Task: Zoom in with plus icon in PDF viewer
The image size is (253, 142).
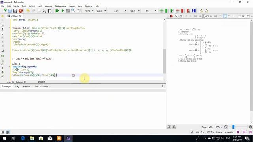Action: [250, 127]
